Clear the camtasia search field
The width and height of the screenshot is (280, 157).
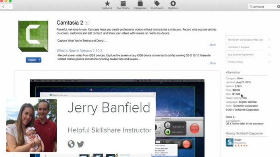[x=278, y=7]
